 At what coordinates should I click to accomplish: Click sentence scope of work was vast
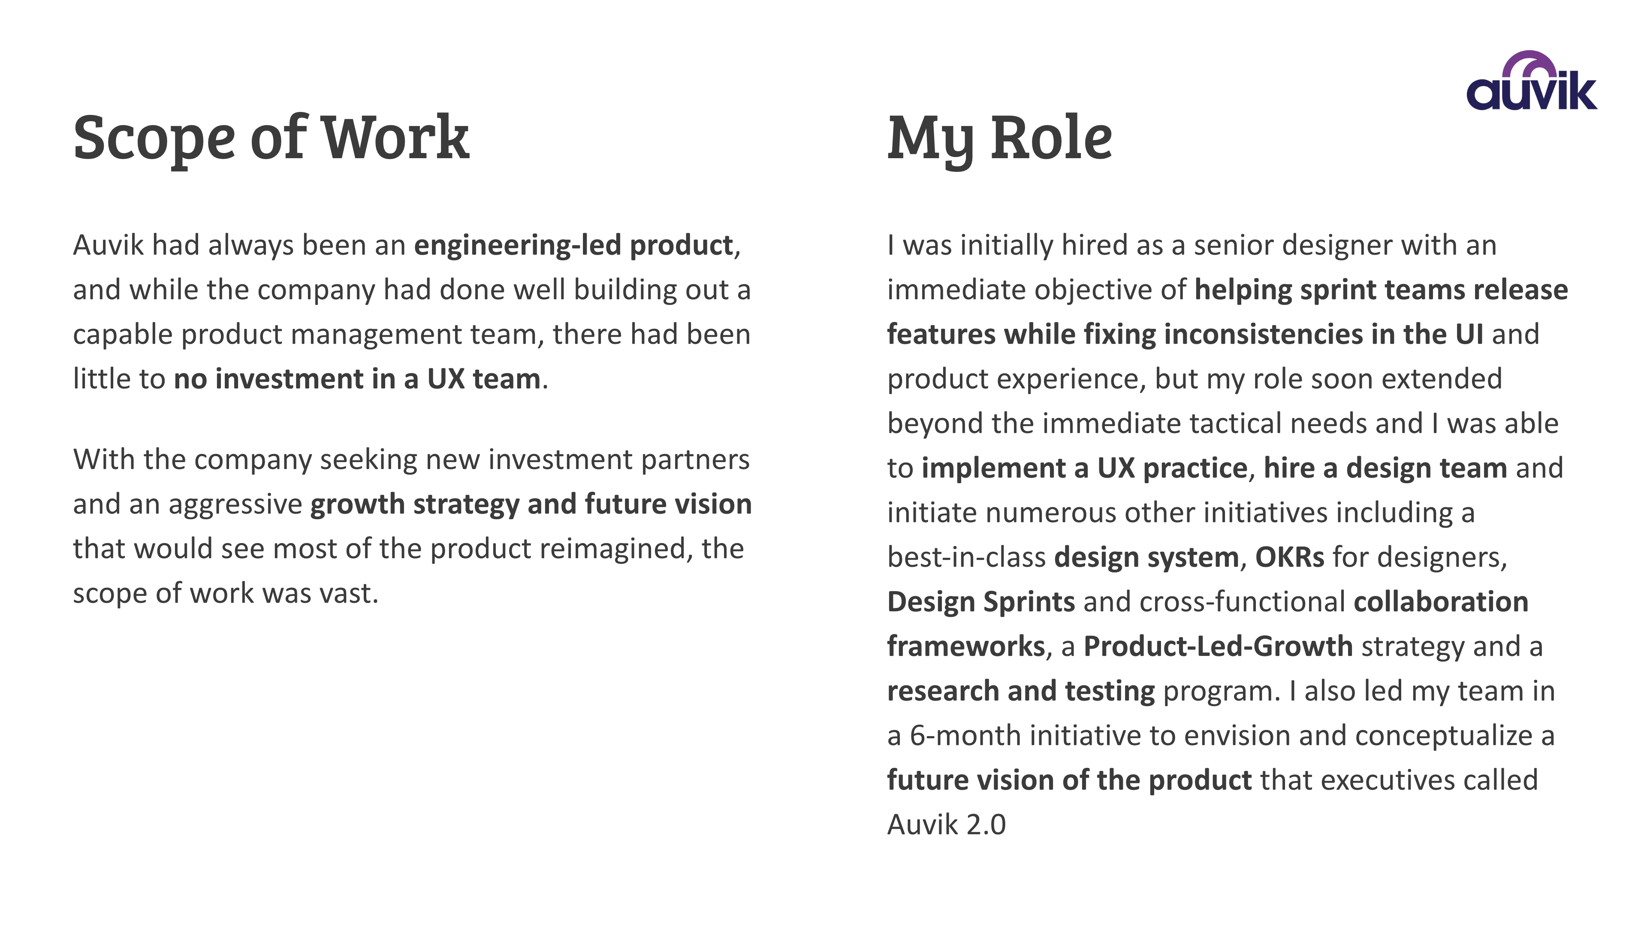[226, 594]
